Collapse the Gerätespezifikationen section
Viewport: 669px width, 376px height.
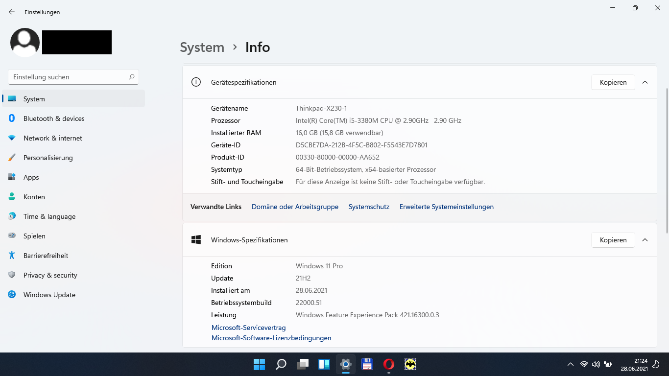pyautogui.click(x=645, y=82)
